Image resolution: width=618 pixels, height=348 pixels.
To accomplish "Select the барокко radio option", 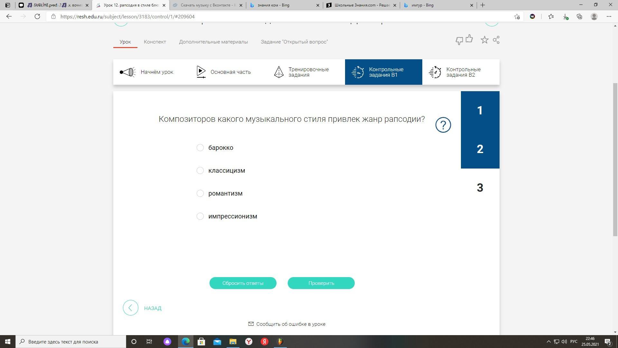I will pyautogui.click(x=200, y=148).
